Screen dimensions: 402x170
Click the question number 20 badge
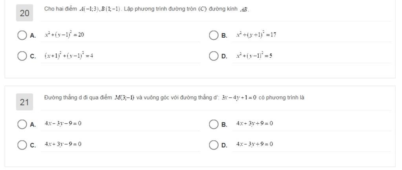24,13
